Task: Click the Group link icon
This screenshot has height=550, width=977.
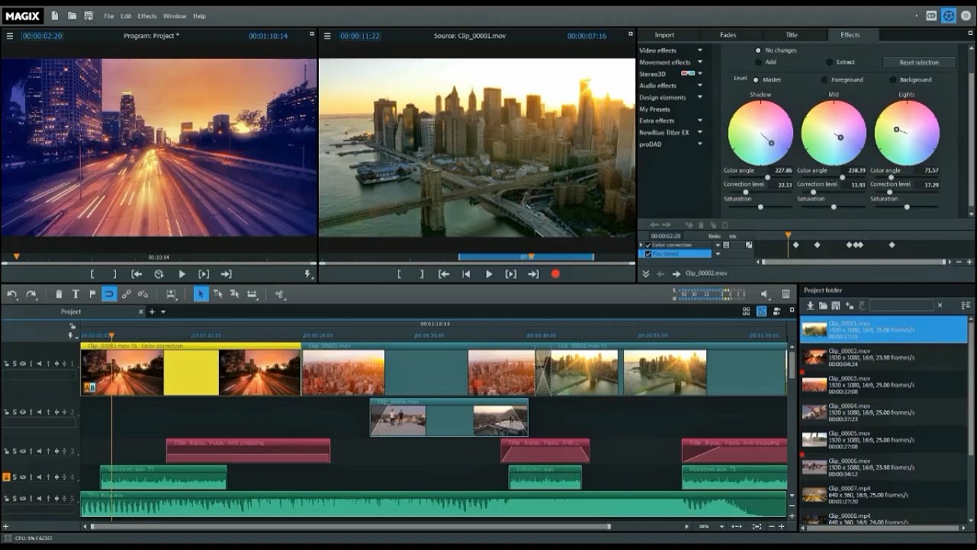Action: pos(126,294)
